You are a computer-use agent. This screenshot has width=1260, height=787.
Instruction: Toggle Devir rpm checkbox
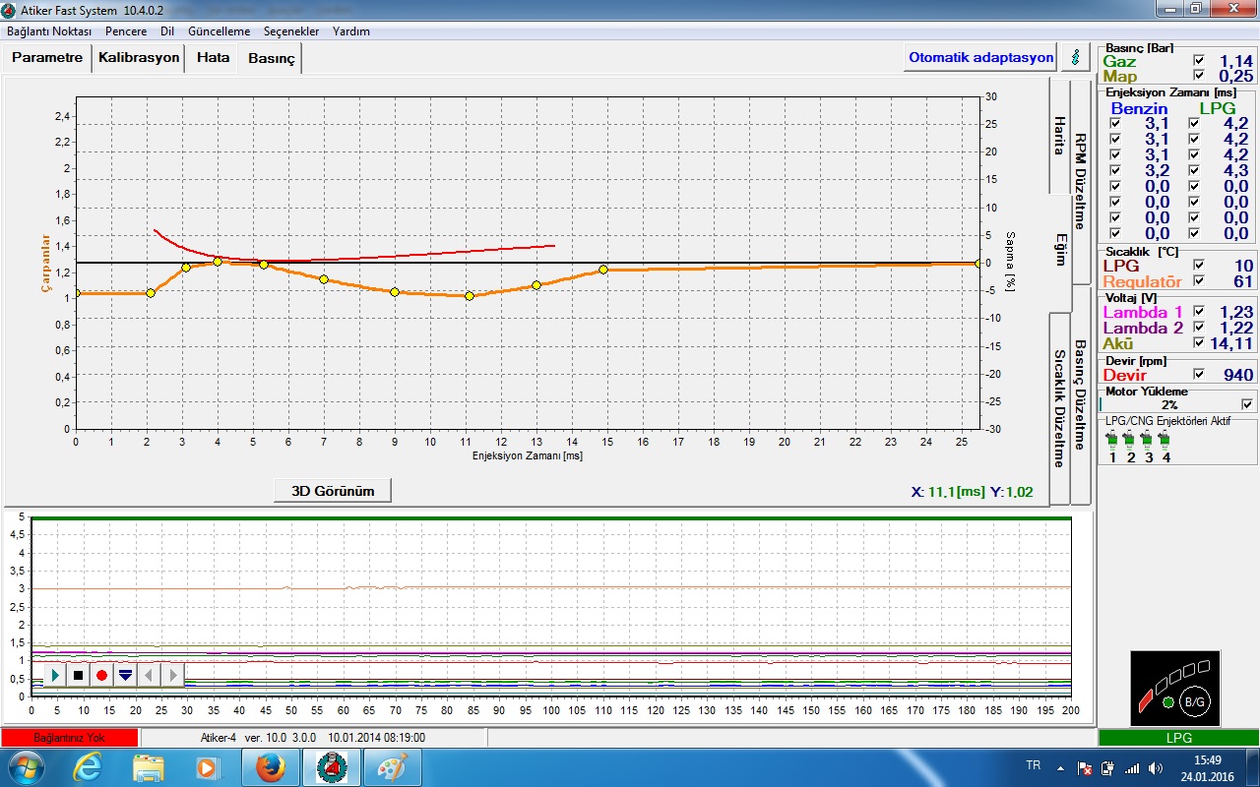pyautogui.click(x=1198, y=374)
